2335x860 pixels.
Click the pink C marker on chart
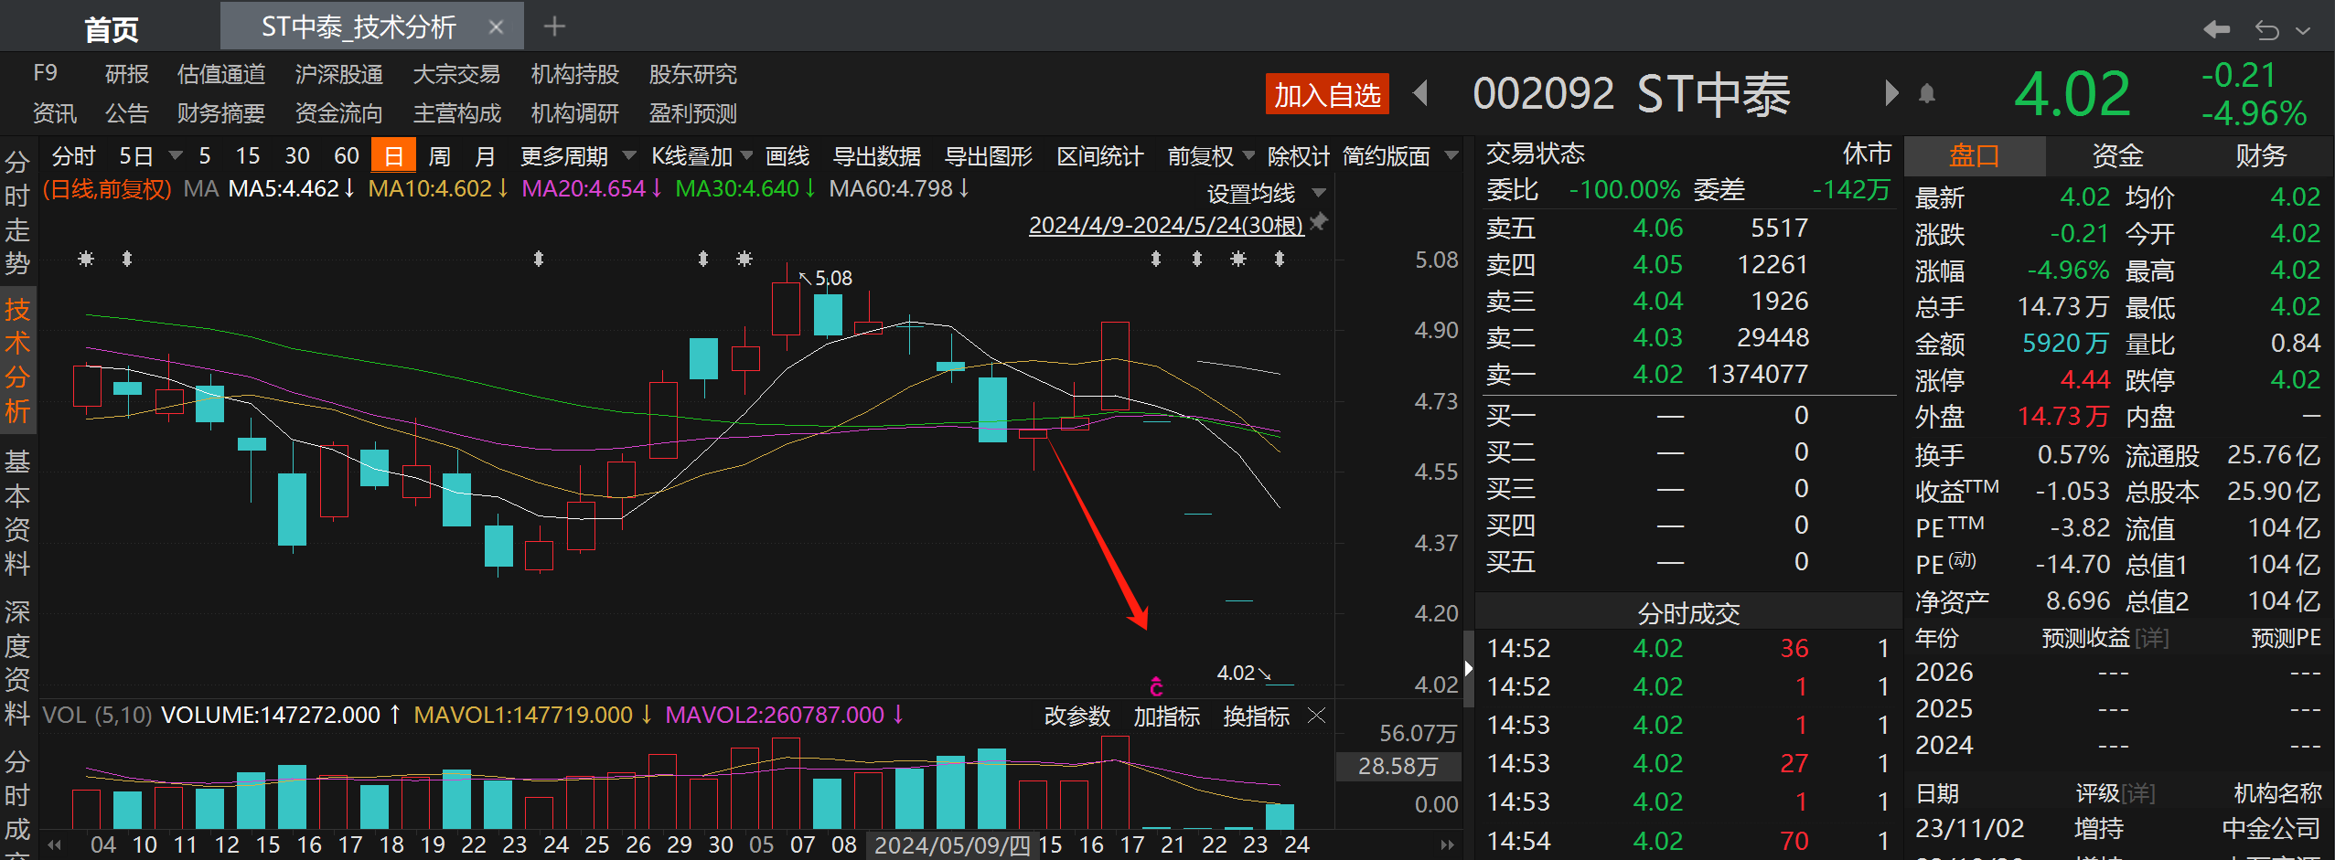click(1156, 686)
